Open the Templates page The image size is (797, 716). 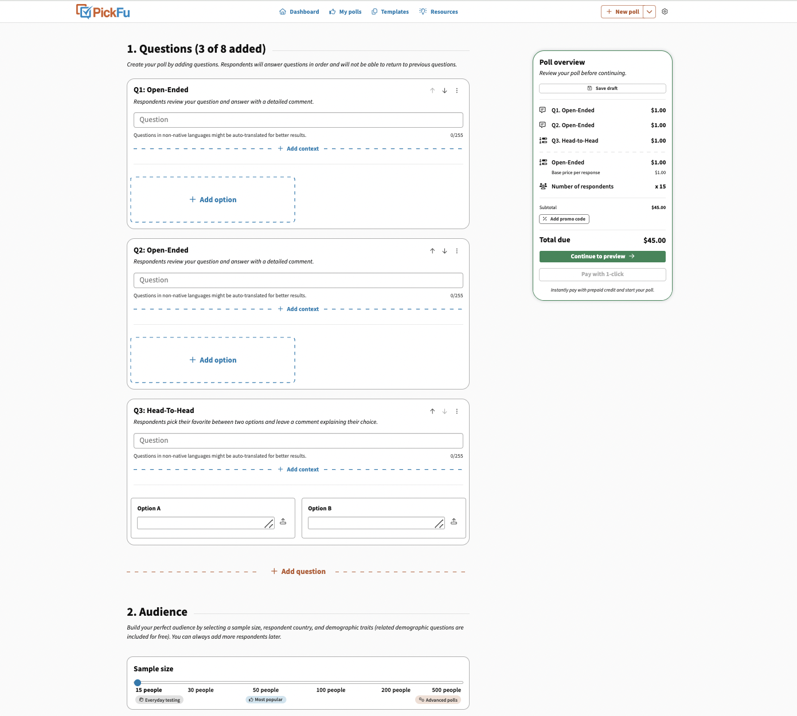(x=390, y=11)
